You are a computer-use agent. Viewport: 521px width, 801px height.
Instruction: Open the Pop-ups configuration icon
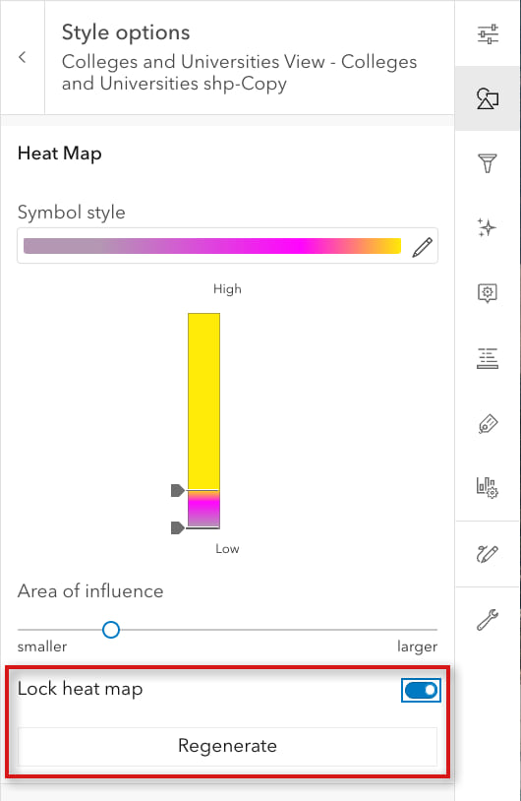(x=488, y=293)
